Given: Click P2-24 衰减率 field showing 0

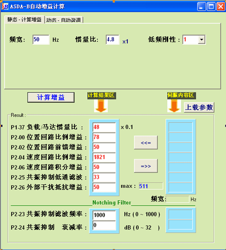Looking at the screenshot, I should pyautogui.click(x=104, y=225).
